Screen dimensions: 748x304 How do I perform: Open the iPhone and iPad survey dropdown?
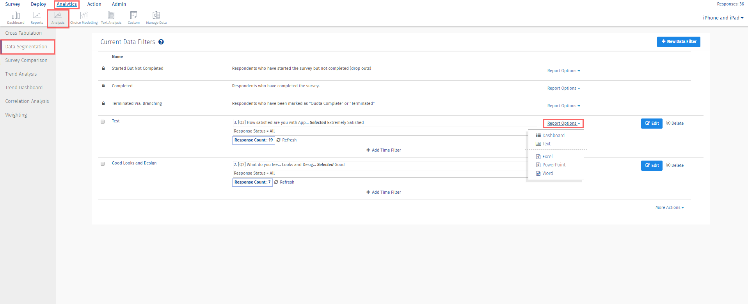[723, 18]
